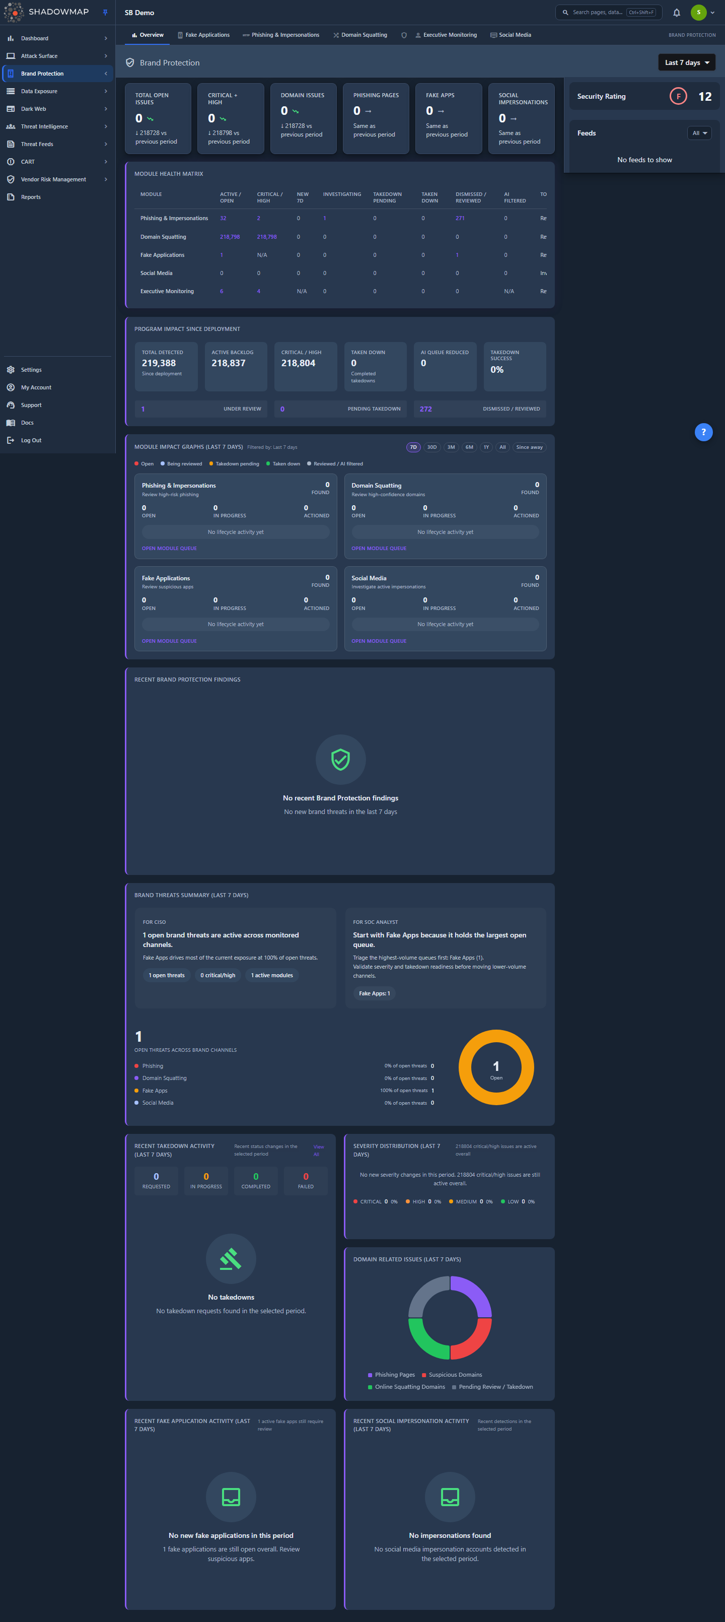Open module queue for Fake Applications
The height and width of the screenshot is (1622, 725).
click(x=169, y=641)
